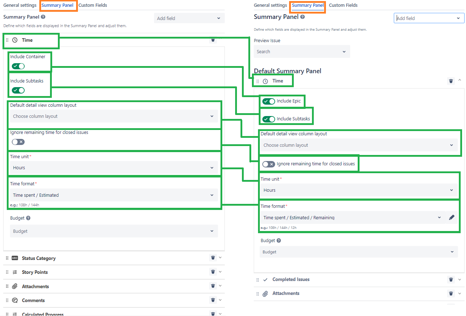This screenshot has height=316, width=466.
Task: Click the Preview Issue search box
Action: pyautogui.click(x=301, y=51)
